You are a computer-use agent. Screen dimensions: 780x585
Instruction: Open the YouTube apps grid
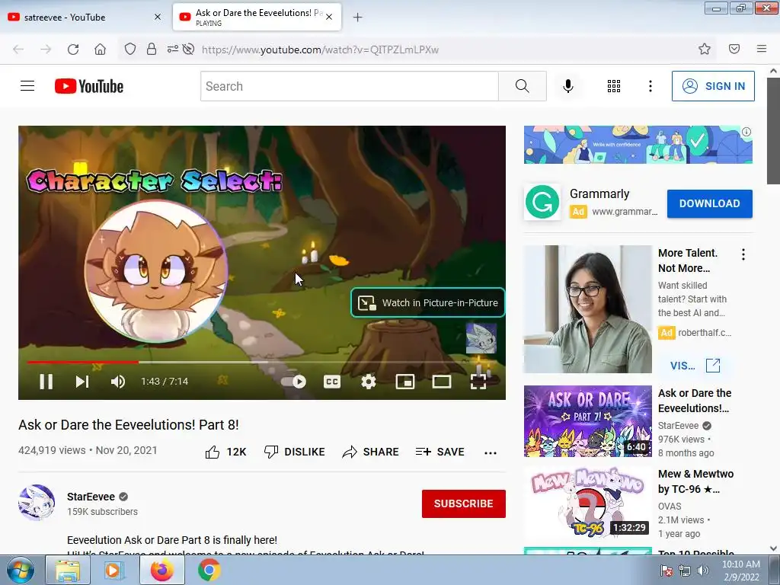[614, 86]
